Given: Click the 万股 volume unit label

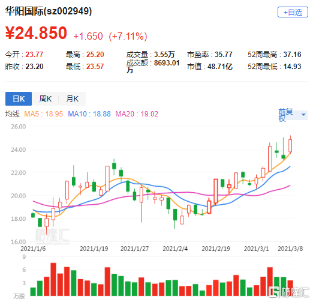Looking at the screenshot, I should click(x=19, y=296).
